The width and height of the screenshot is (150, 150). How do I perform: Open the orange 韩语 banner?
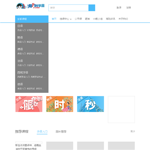pyautogui.click(x=60, y=104)
